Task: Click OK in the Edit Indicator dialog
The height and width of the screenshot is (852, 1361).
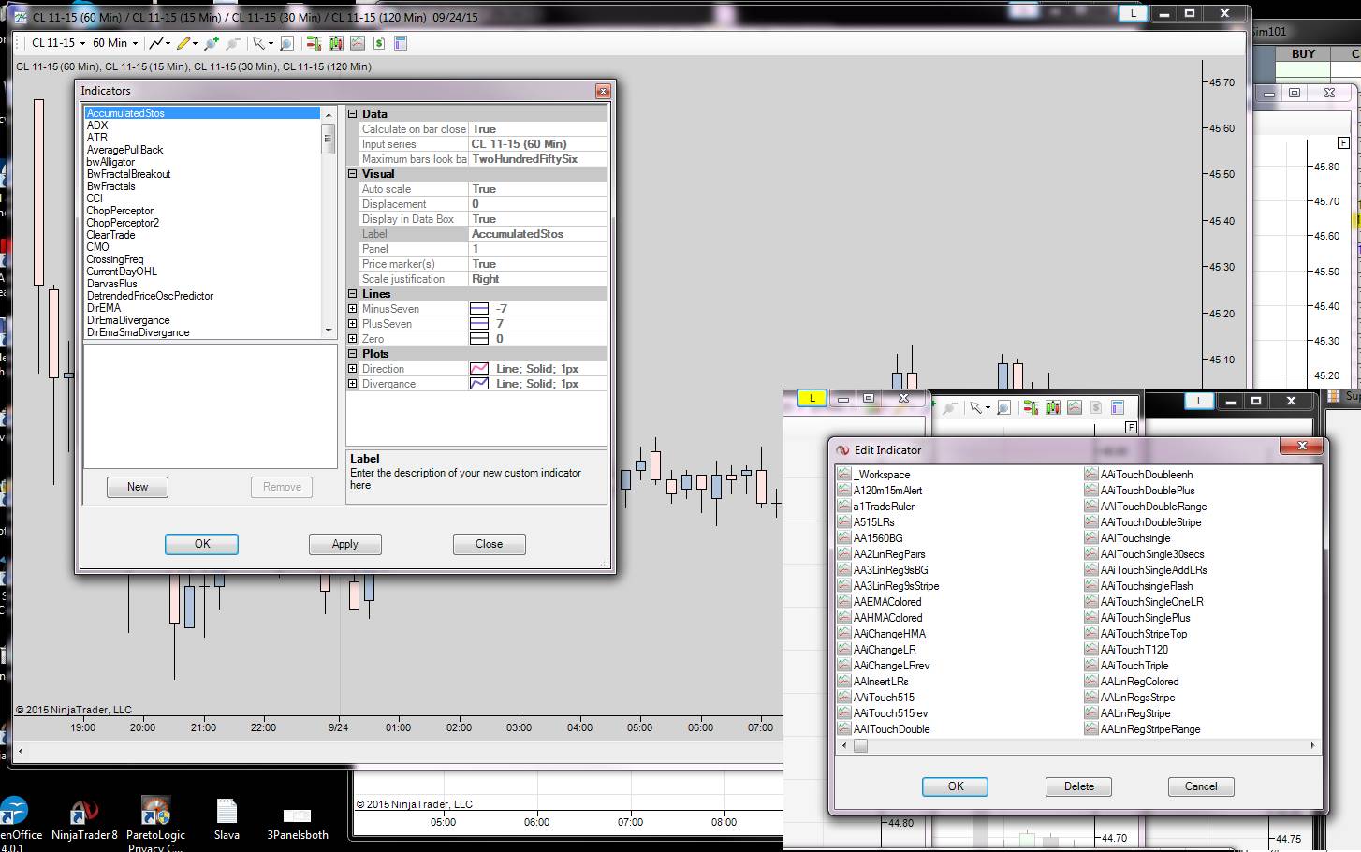Action: point(956,786)
